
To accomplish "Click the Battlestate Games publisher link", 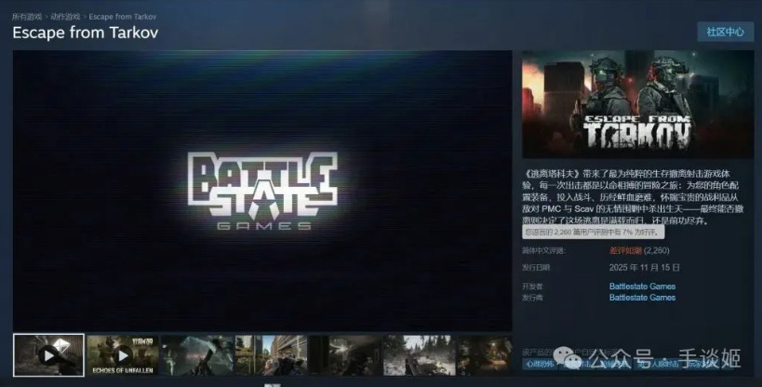I will (642, 298).
